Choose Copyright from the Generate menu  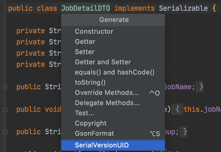pyautogui.click(x=91, y=123)
